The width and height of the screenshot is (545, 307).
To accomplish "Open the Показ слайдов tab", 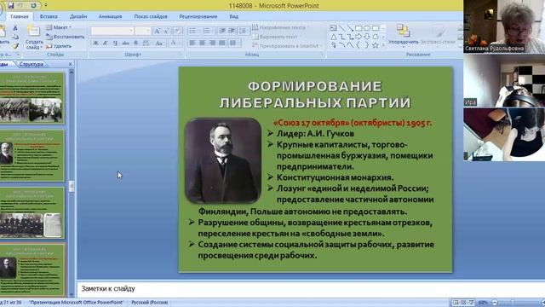I will pyautogui.click(x=151, y=16).
